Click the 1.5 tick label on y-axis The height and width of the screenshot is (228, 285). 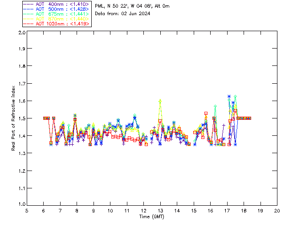click(21, 118)
